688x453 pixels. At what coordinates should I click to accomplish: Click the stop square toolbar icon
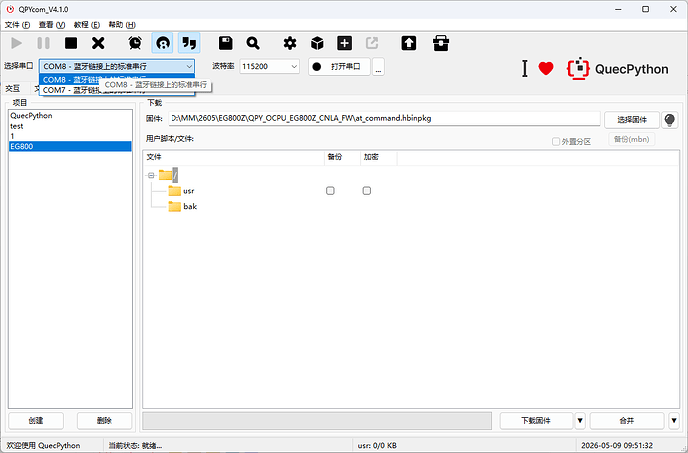71,43
